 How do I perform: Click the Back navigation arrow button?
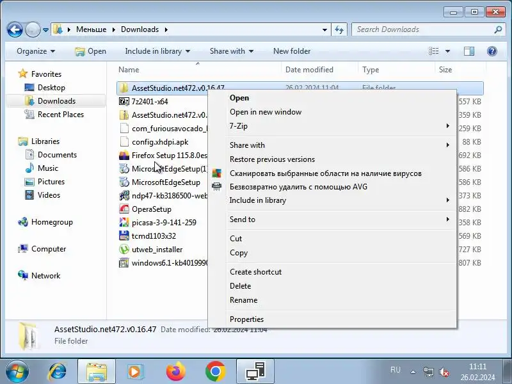coord(15,29)
